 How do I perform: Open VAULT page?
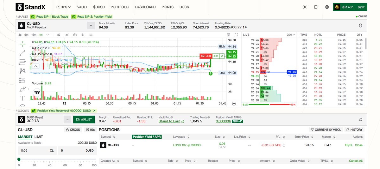pos(82,7)
